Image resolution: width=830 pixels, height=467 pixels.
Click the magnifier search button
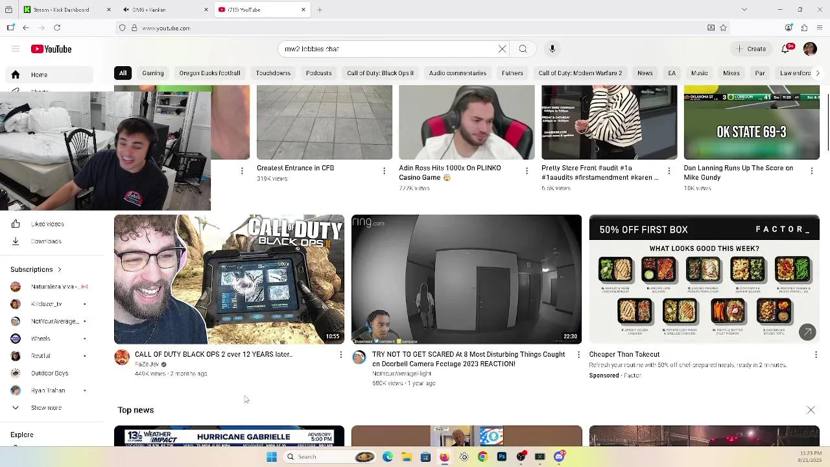(523, 49)
